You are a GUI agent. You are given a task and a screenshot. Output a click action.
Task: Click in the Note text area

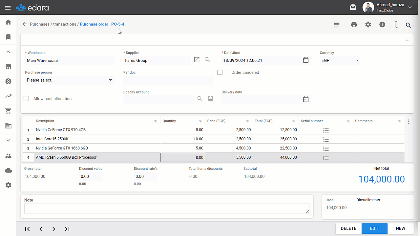[167, 209]
